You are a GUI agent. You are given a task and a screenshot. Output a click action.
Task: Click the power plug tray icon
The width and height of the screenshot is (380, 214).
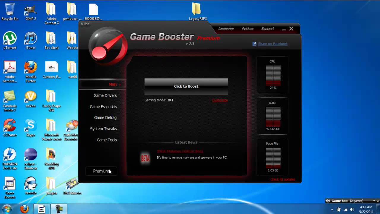coord(338,210)
